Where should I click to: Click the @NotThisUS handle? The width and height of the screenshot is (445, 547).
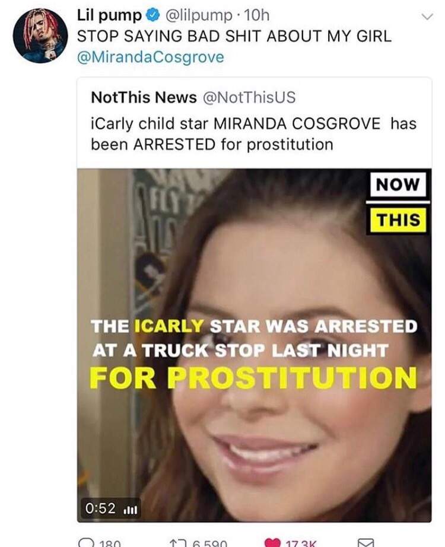click(x=249, y=97)
